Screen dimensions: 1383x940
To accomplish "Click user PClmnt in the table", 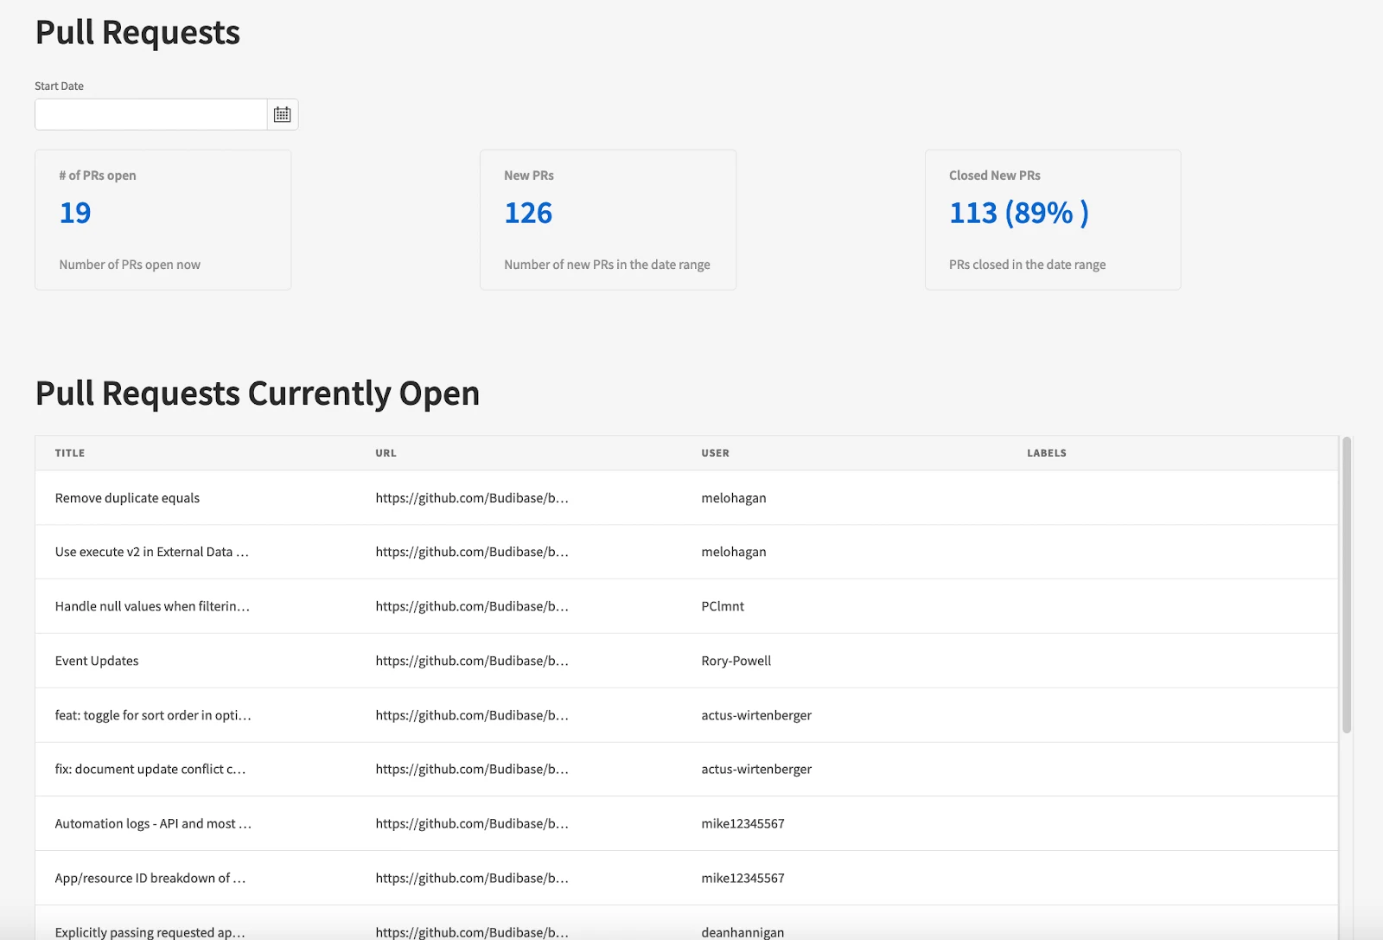I will point(723,606).
